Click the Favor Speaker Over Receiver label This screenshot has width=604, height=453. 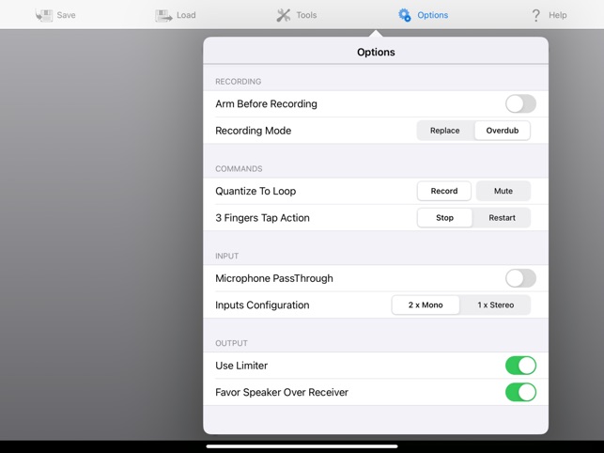click(x=282, y=393)
